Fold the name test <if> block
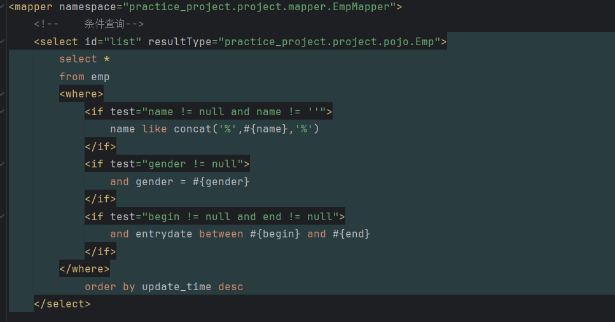This screenshot has width=615, height=322. click(3, 111)
